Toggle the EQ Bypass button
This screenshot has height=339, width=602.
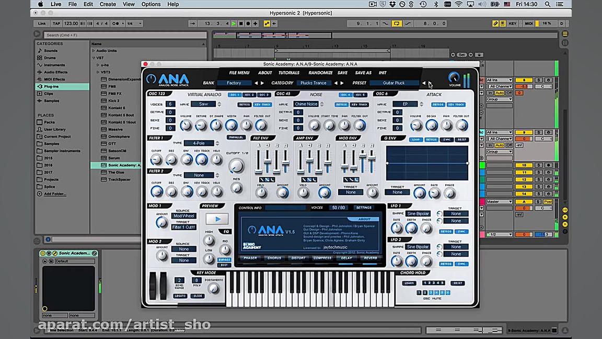point(224,260)
